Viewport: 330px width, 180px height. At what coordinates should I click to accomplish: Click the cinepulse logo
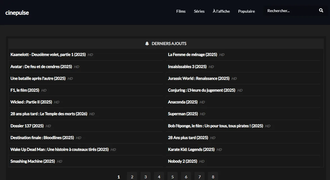pyautogui.click(x=17, y=13)
